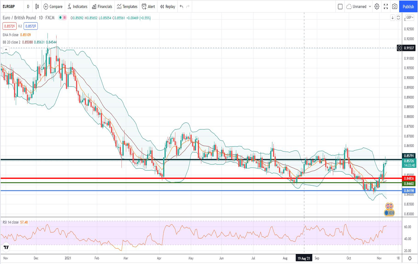This screenshot has height=264, width=418.
Task: Click the undo arrow in toolbar
Action: (x=182, y=6)
